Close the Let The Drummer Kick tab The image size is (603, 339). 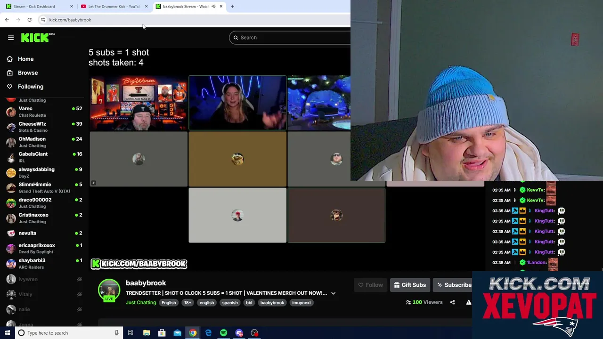click(x=146, y=7)
